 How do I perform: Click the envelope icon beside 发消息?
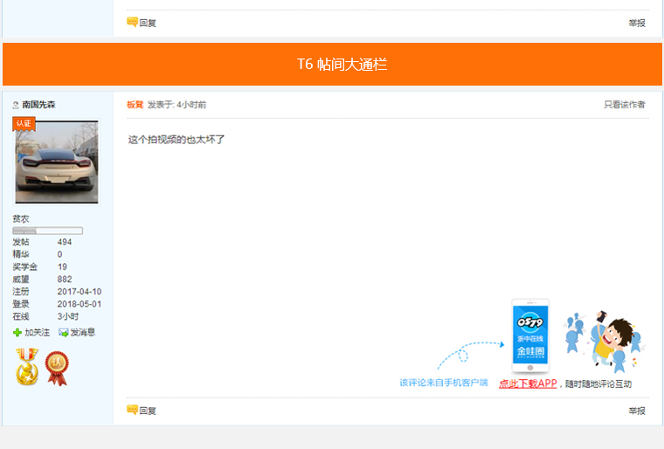coord(64,333)
